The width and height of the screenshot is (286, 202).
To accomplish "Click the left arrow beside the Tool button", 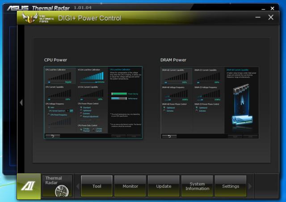I will pyautogui.click(x=78, y=186).
